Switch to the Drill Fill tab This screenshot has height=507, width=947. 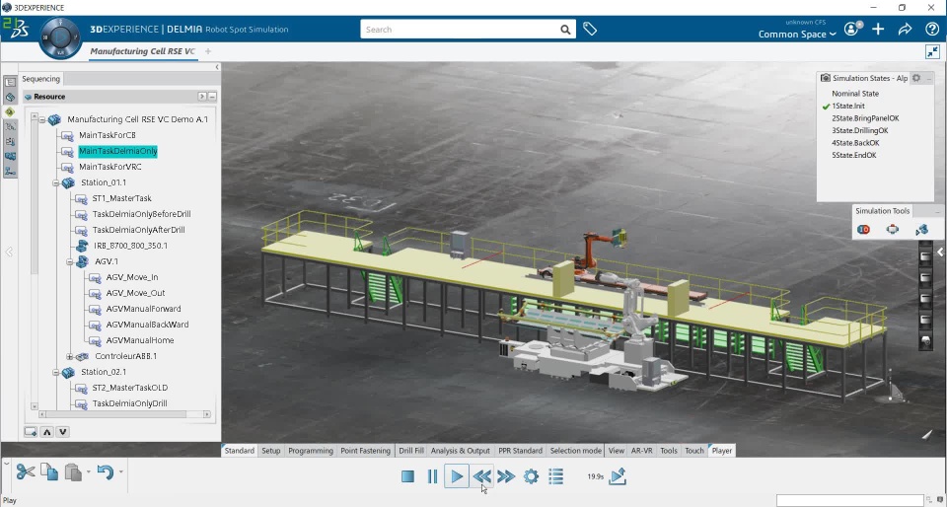411,450
